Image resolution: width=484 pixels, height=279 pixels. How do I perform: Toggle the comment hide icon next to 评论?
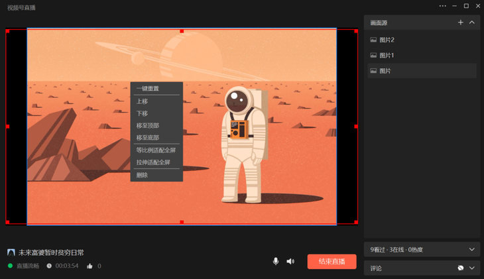461,268
